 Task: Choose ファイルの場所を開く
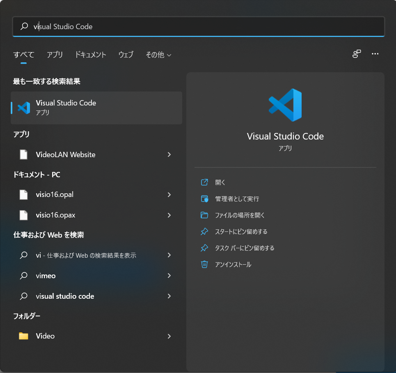point(240,215)
